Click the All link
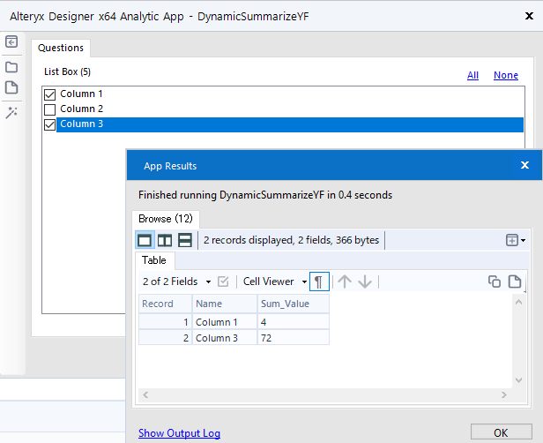Screen dimensions: 543x443 point(472,75)
